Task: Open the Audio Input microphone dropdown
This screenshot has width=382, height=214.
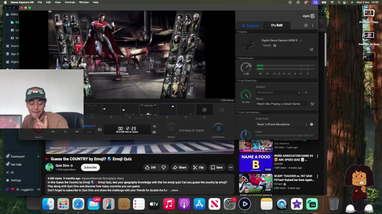Action: (282, 124)
